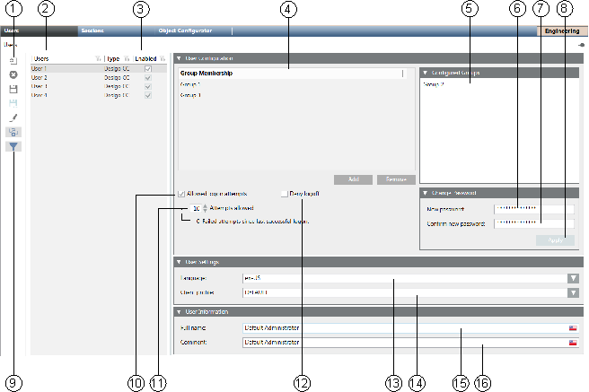Toggle the Allowed login attempts checkbox
This screenshot has width=589, height=392.
(x=182, y=193)
